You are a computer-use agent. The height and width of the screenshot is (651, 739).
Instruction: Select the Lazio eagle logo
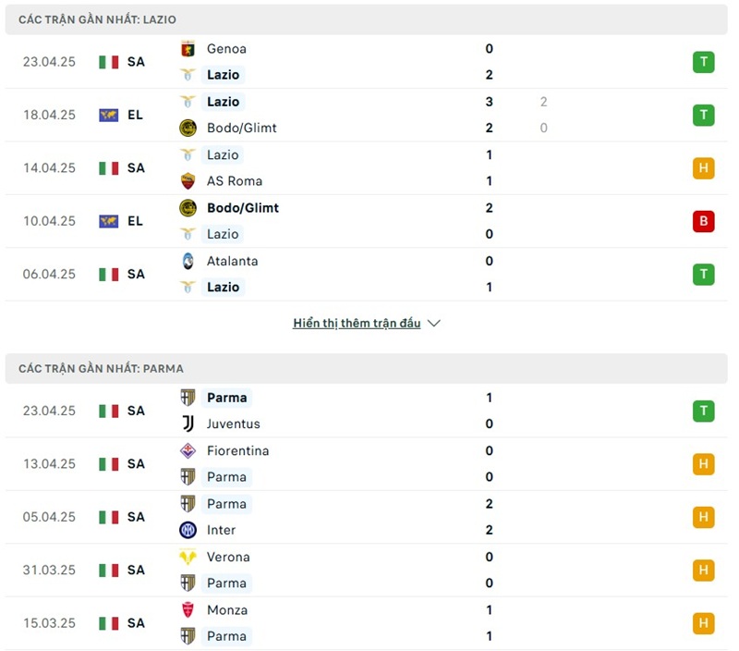coord(188,75)
